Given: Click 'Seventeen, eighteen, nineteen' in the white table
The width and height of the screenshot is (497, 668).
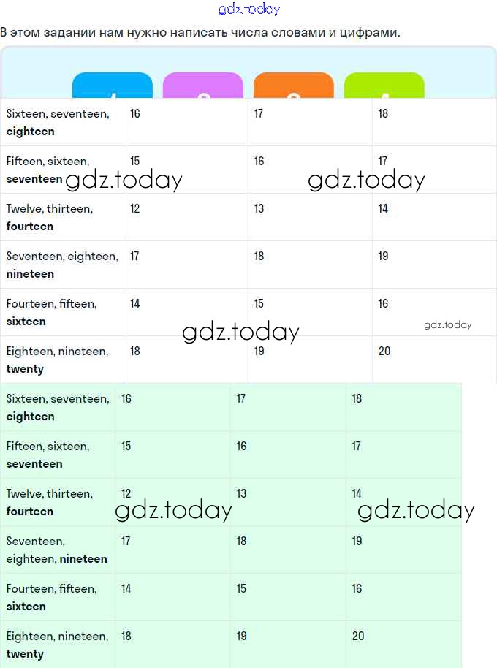Looking at the screenshot, I should pyautogui.click(x=62, y=265).
